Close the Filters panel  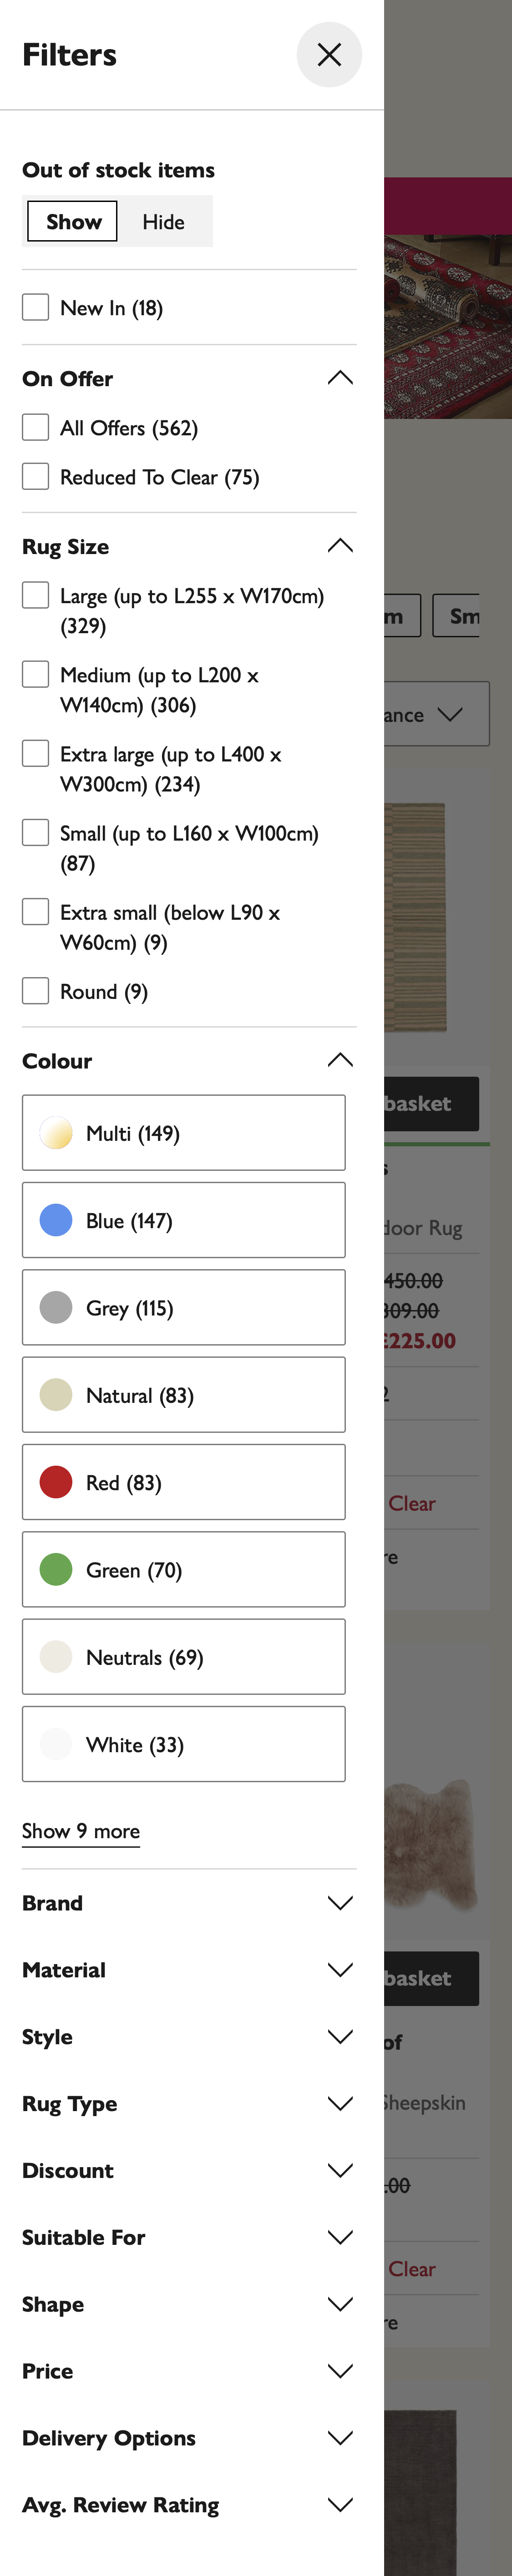click(329, 55)
